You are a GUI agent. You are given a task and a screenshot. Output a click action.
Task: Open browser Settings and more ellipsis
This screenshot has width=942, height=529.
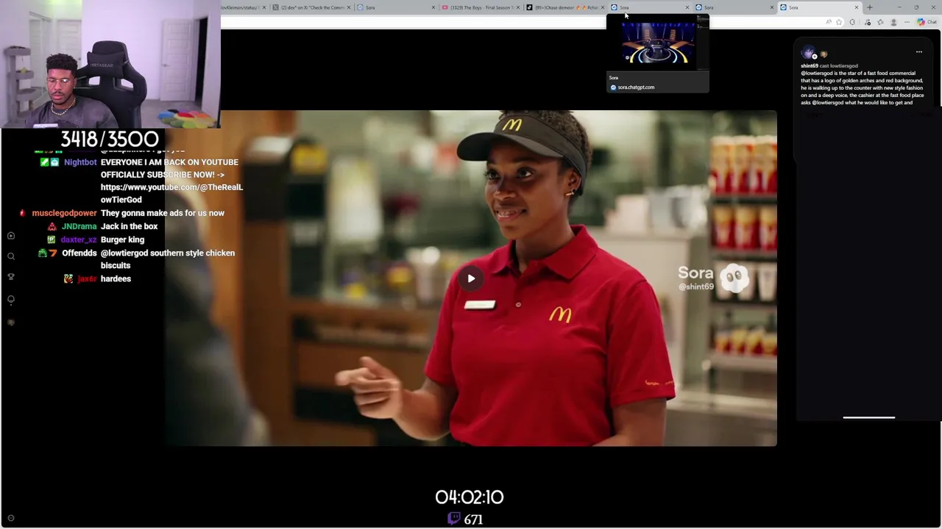point(908,22)
